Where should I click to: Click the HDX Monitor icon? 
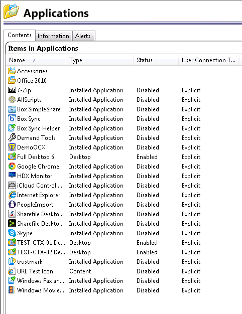(12, 176)
